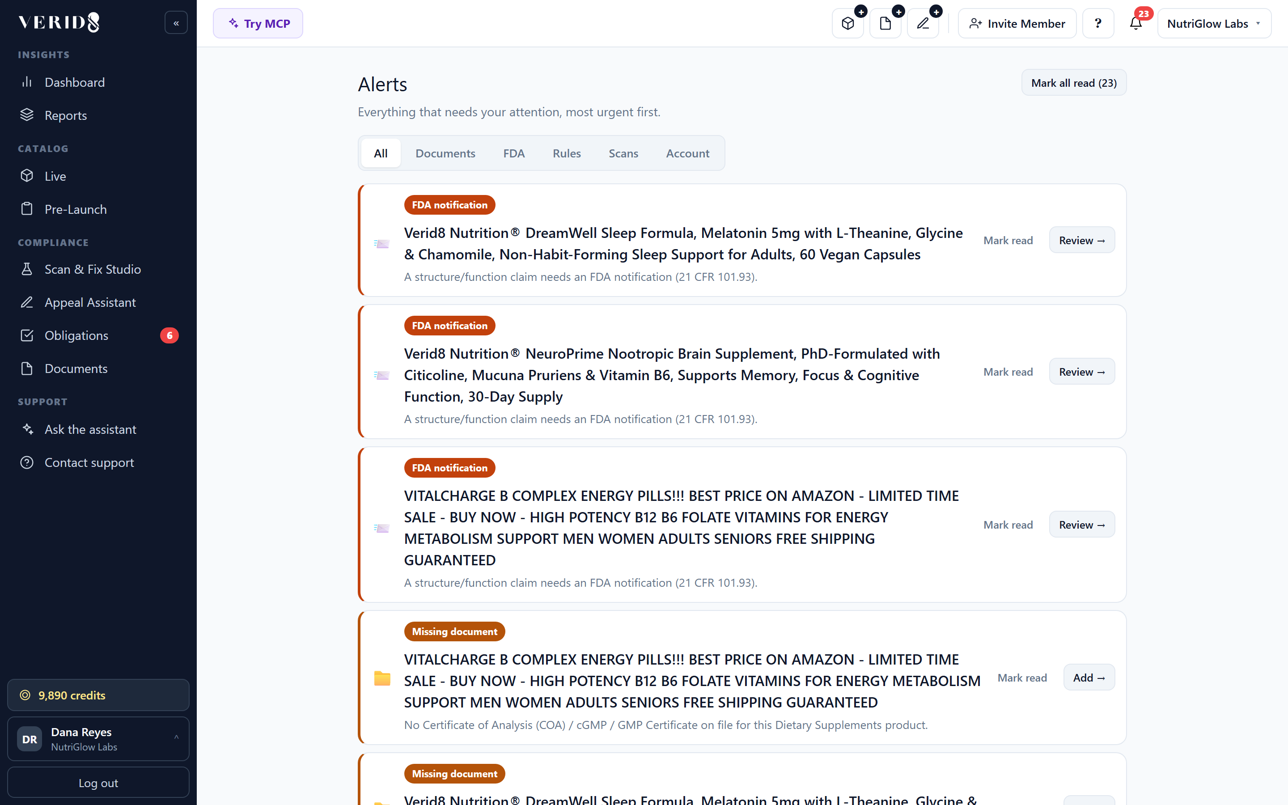
Task: Open the notifications bell with 23 badge
Action: pyautogui.click(x=1136, y=23)
